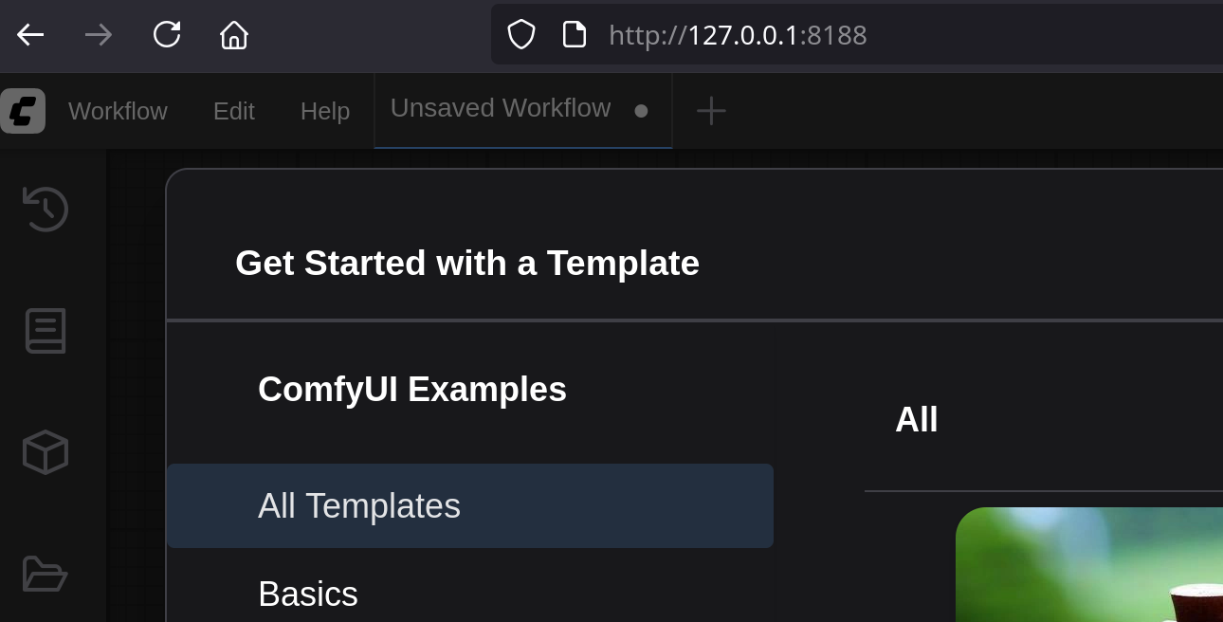Screen dimensions: 1223x622
Task: Switch to the Unsaved Workflow tab
Action: [500, 109]
